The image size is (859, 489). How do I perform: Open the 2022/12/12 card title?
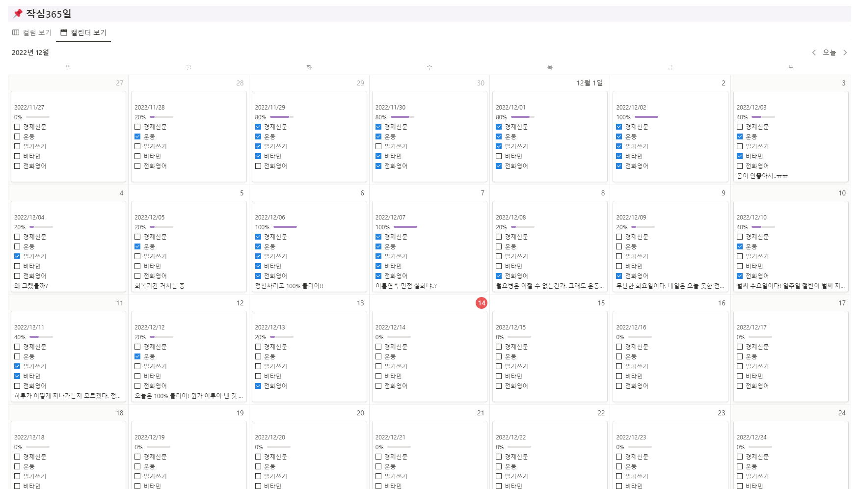click(150, 327)
